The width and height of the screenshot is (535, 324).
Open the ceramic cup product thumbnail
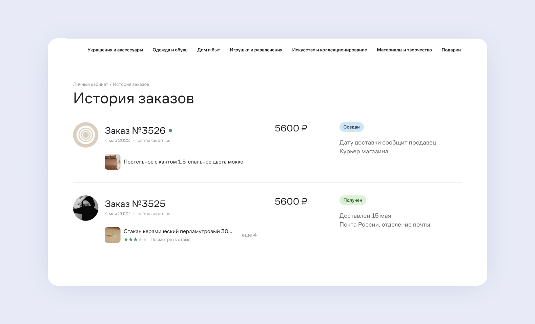click(x=112, y=235)
